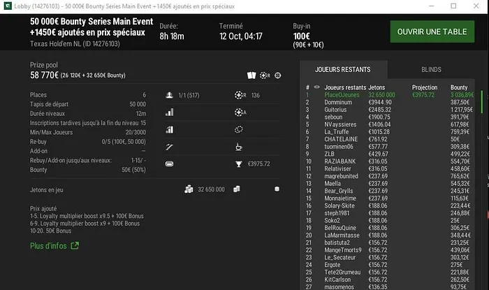Viewport: 489px width, 290px height.
Task: Click the target icon beside the prize pool
Action: pyautogui.click(x=277, y=75)
